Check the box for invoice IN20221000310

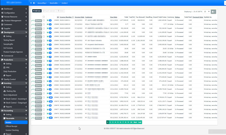44,24
